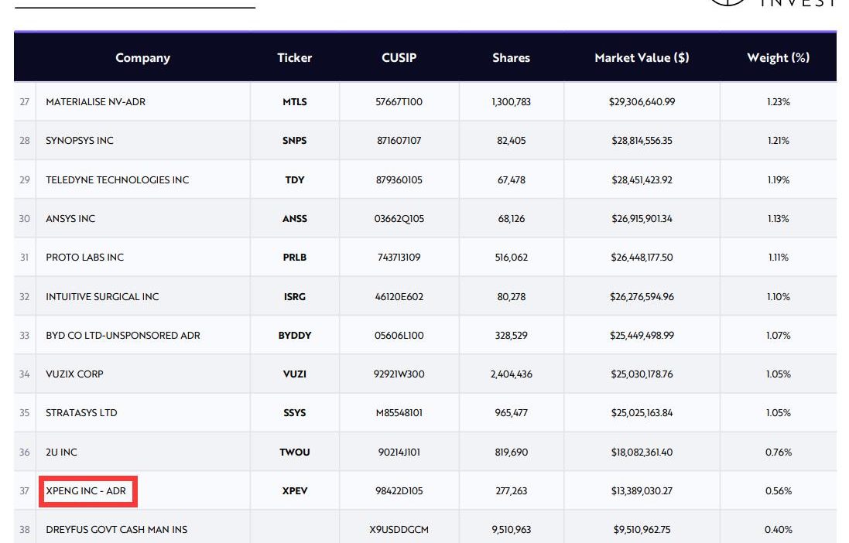Select ticker "MTLS" in the table

[x=295, y=102]
